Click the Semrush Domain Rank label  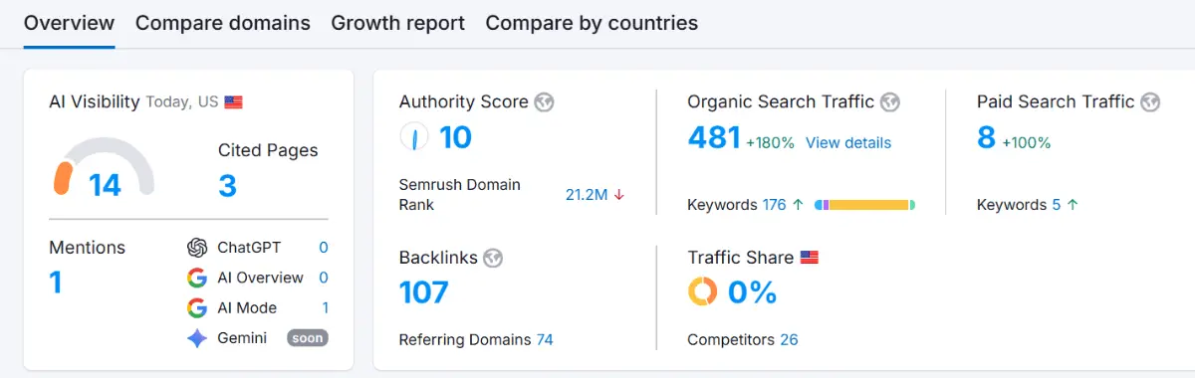pos(460,195)
